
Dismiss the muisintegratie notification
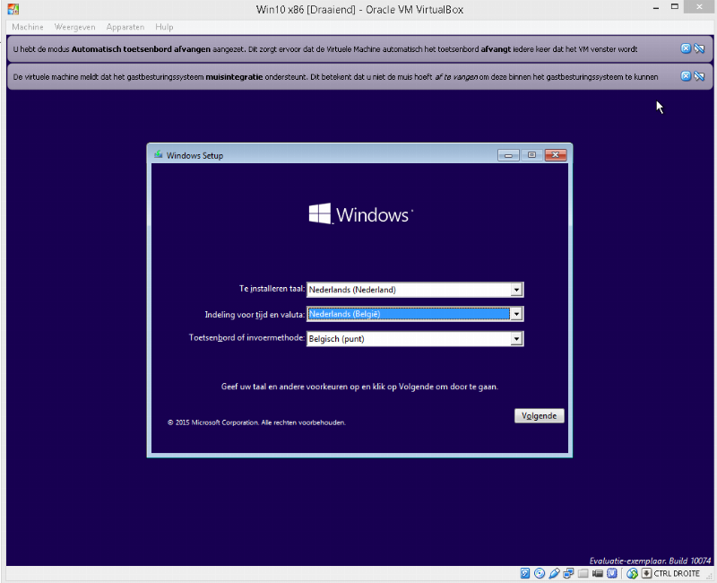[x=686, y=76]
